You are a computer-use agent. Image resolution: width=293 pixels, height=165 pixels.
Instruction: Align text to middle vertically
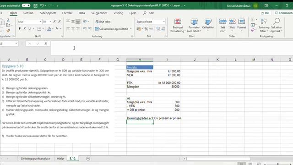coord(73,22)
